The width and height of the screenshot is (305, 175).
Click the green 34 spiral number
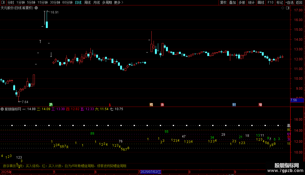pos(212,138)
